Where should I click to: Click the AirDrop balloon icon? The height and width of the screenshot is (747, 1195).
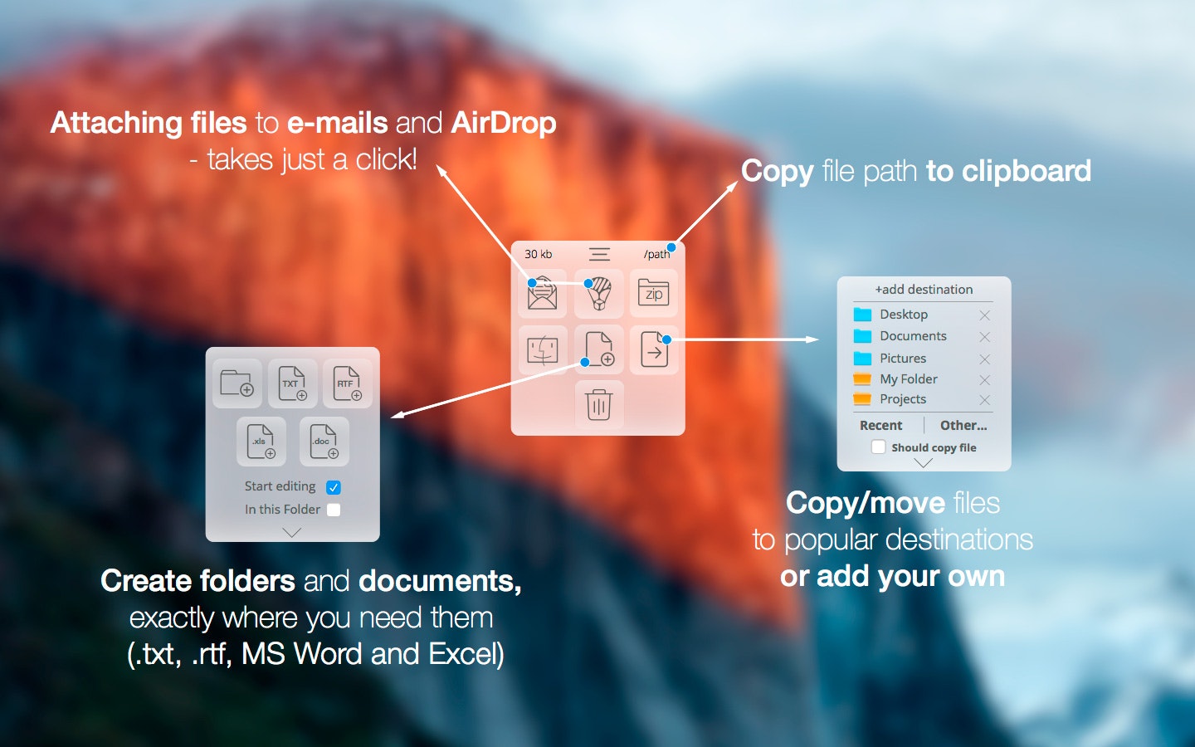[598, 294]
